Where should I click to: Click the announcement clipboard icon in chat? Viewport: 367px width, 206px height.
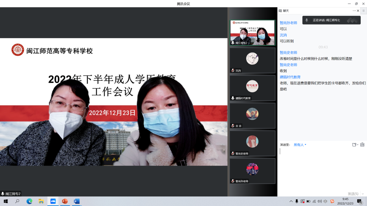tap(362, 145)
